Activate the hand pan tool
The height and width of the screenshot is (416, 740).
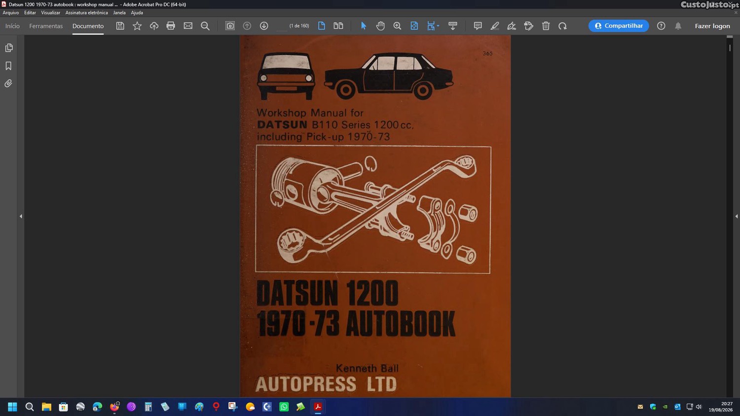pyautogui.click(x=380, y=26)
